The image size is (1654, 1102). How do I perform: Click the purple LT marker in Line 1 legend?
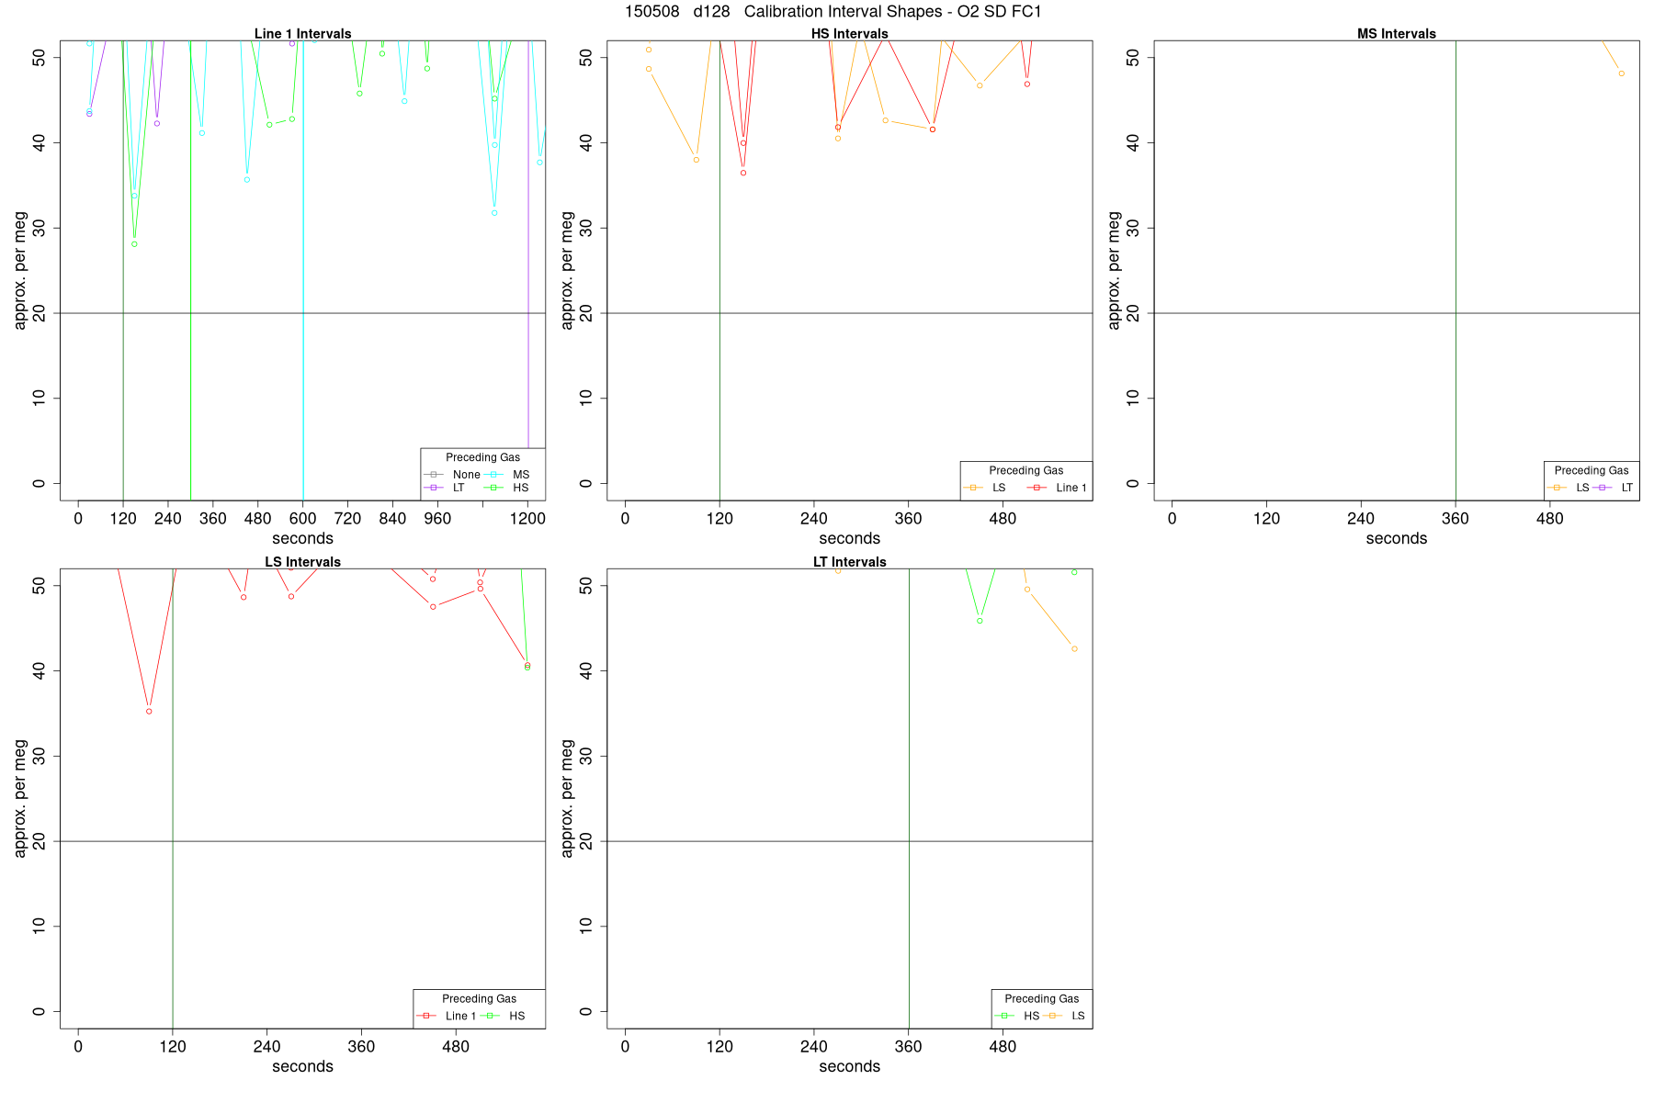pyautogui.click(x=433, y=488)
